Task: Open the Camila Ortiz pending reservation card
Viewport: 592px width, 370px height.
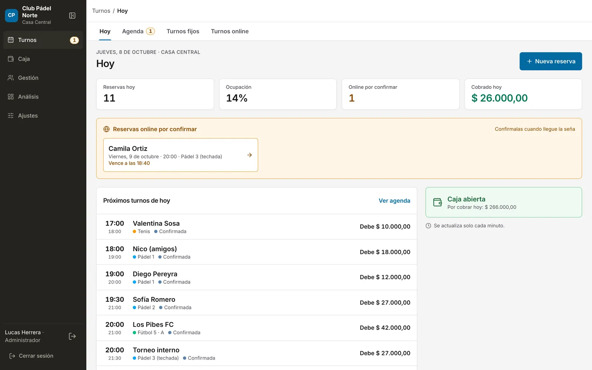Action: tap(181, 155)
